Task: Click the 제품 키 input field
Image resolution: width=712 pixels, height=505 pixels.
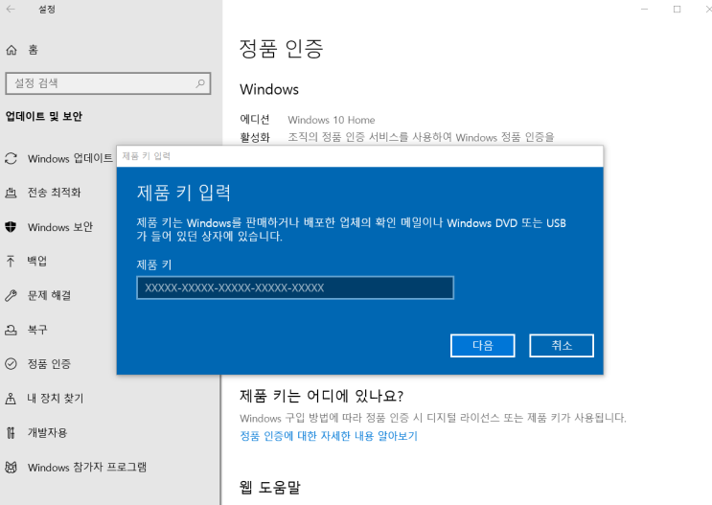Action: point(295,287)
